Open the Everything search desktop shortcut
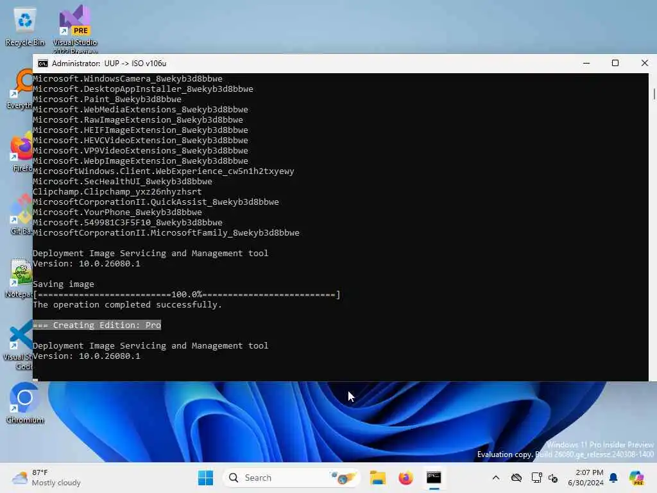The image size is (657, 493). 20,90
